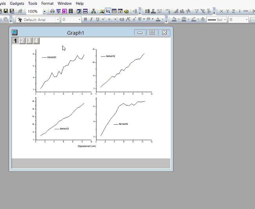Screen dimensions: 255x209
Task: Toggle Underline text formatting
Action: [98, 19]
